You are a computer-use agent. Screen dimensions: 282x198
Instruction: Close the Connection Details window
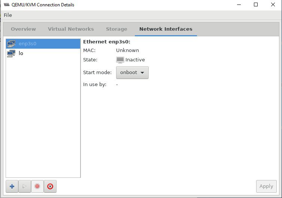coord(273,4)
